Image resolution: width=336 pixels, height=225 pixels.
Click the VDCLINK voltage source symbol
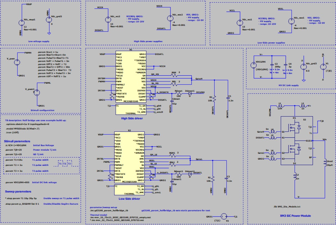pos(253,65)
